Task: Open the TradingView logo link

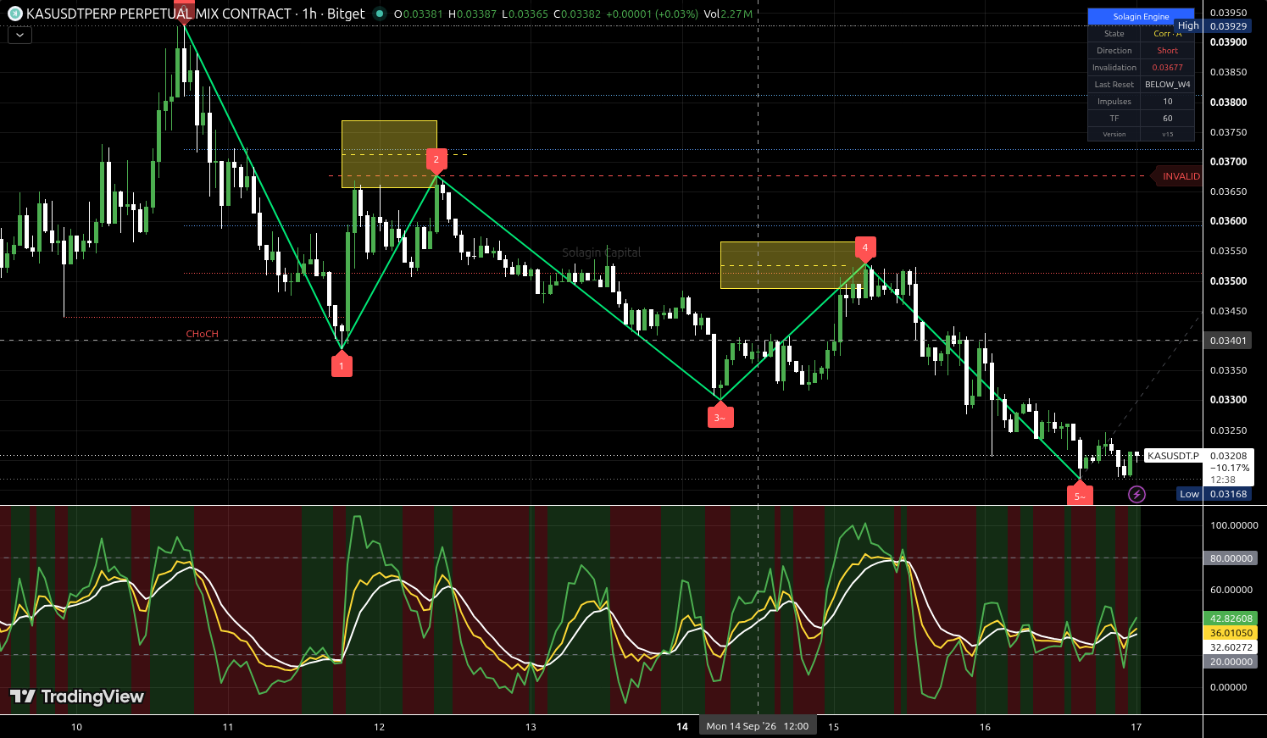Action: pyautogui.click(x=77, y=696)
